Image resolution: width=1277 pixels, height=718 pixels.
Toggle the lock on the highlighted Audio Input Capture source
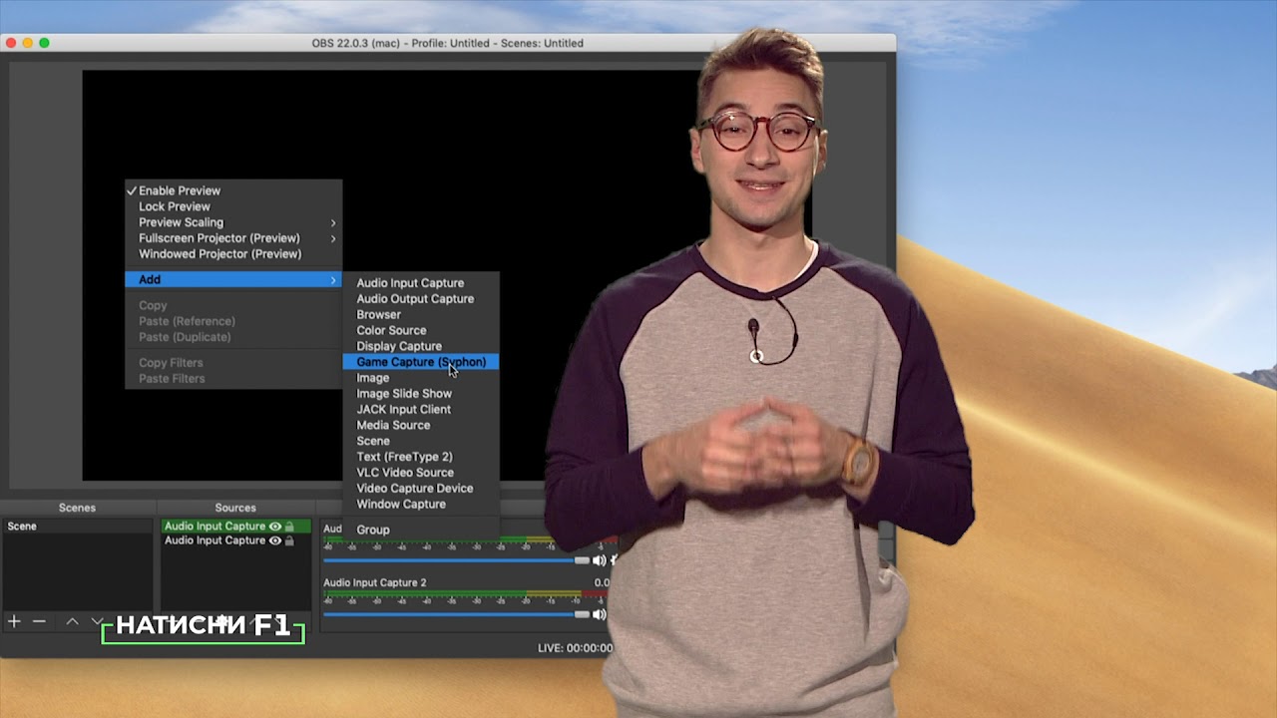[x=289, y=527]
